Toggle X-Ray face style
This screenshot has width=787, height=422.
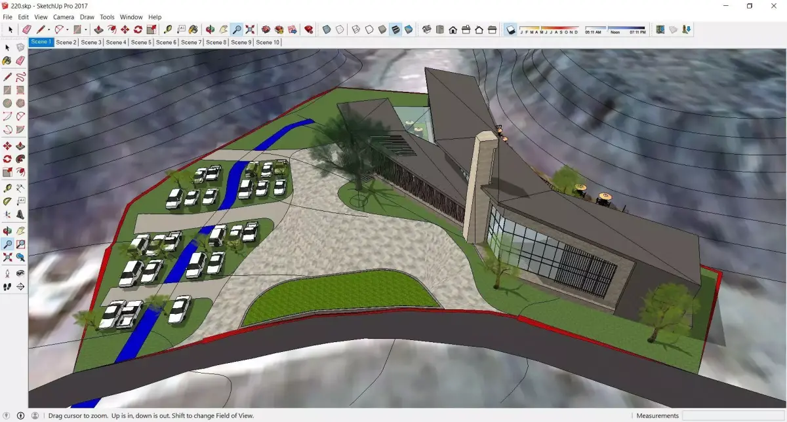[x=327, y=29]
